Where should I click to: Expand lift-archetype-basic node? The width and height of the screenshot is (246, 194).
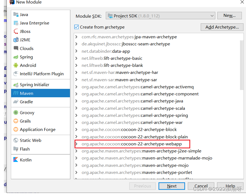(x=76, y=58)
